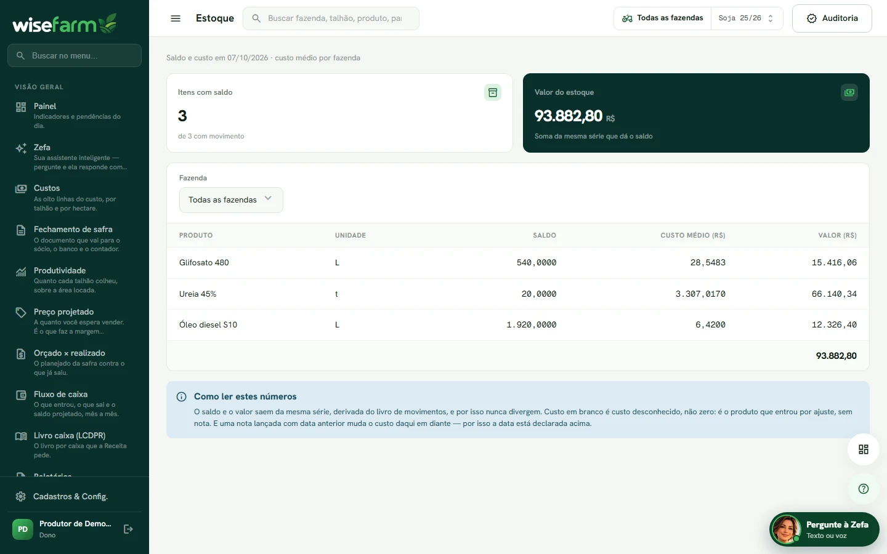Click the Estoque page title
This screenshot has height=554, width=887.
tap(215, 18)
